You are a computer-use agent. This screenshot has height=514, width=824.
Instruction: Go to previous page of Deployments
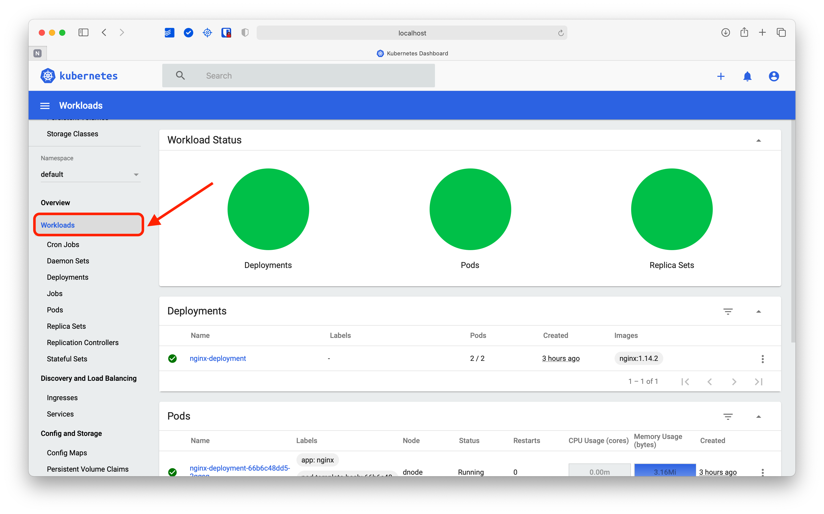[x=709, y=382]
